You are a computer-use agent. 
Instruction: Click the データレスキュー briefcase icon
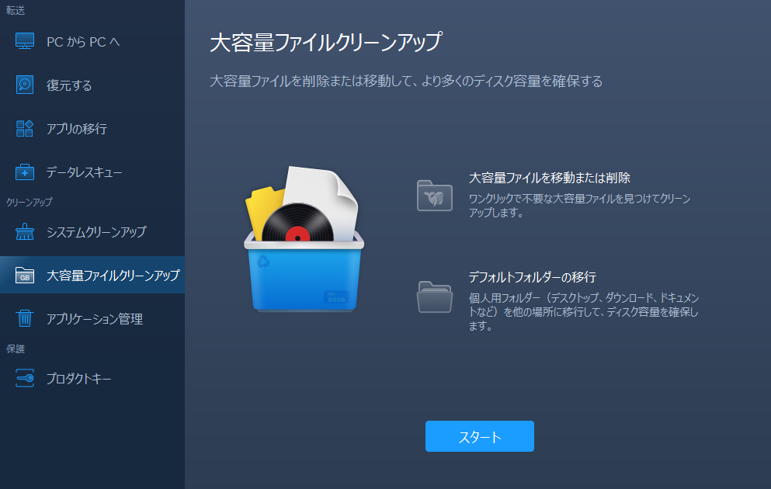click(x=25, y=172)
